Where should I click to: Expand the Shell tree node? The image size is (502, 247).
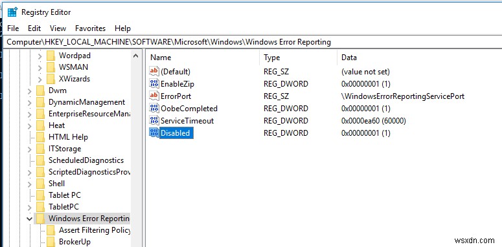click(x=29, y=184)
